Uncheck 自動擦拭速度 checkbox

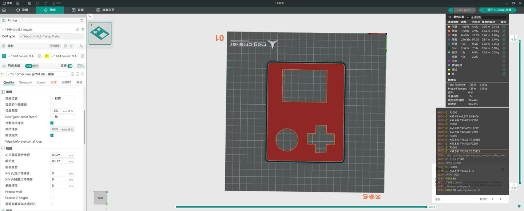click(52, 123)
